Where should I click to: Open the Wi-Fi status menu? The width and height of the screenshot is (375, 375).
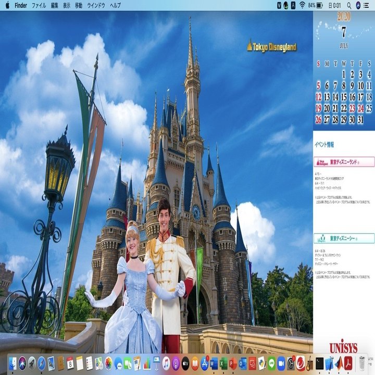[302, 5]
